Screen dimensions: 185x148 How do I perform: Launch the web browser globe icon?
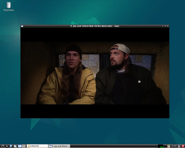point(11,146)
